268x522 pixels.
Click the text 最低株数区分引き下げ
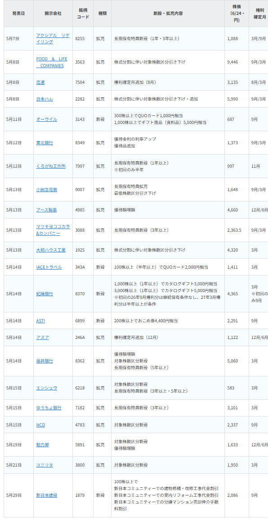point(135,193)
